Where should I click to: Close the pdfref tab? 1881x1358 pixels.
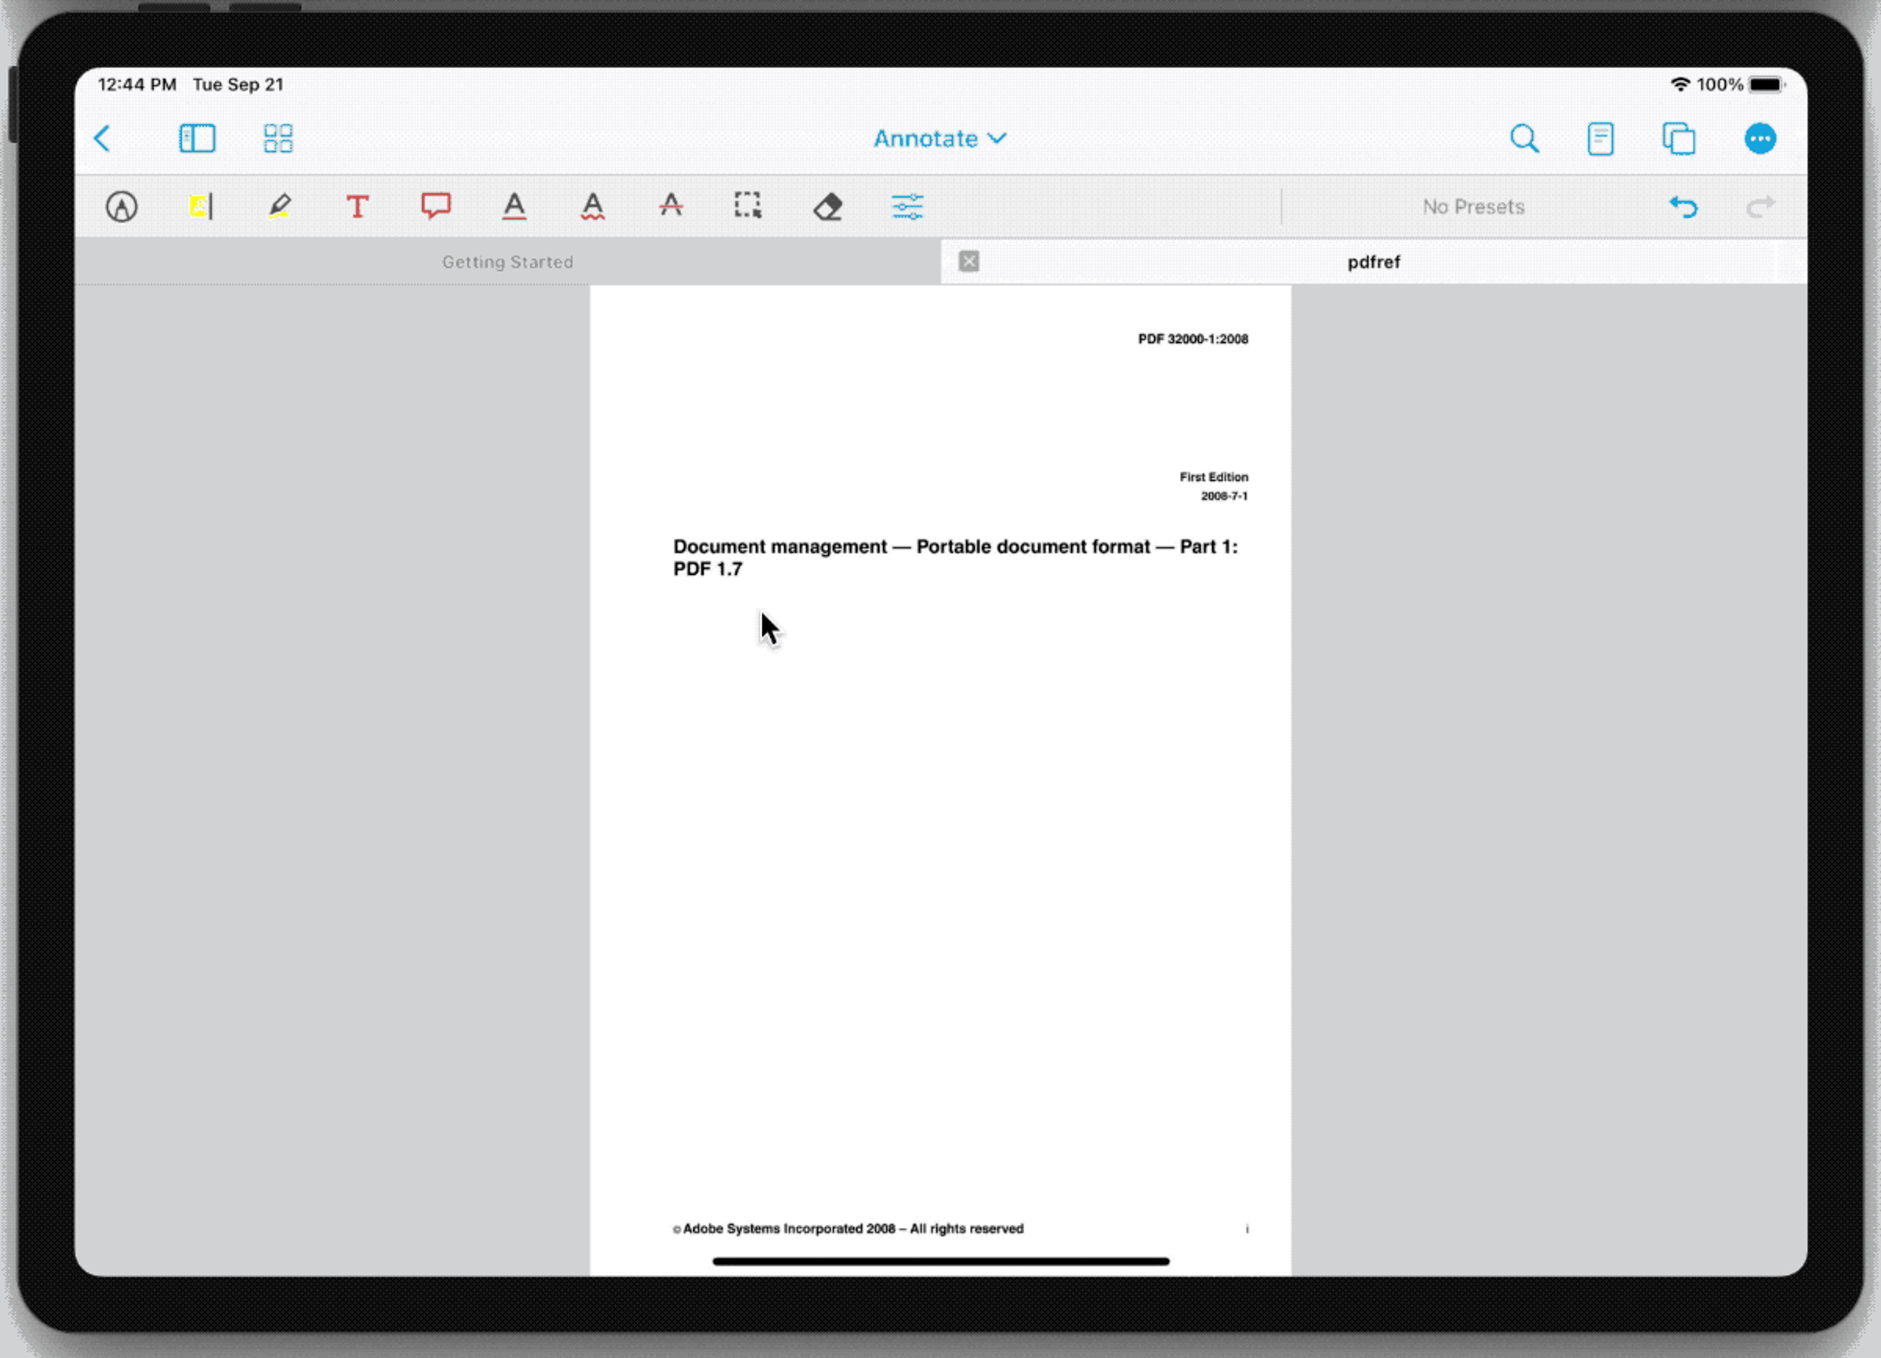(x=969, y=262)
